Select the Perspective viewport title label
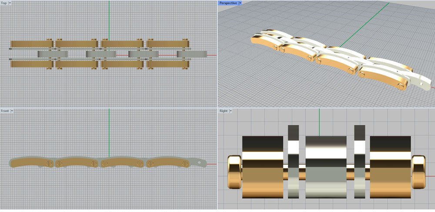 point(228,3)
